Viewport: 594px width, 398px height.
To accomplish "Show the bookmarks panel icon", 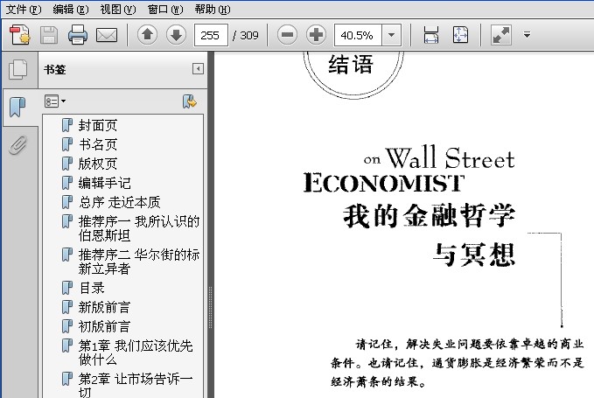I will pos(17,108).
